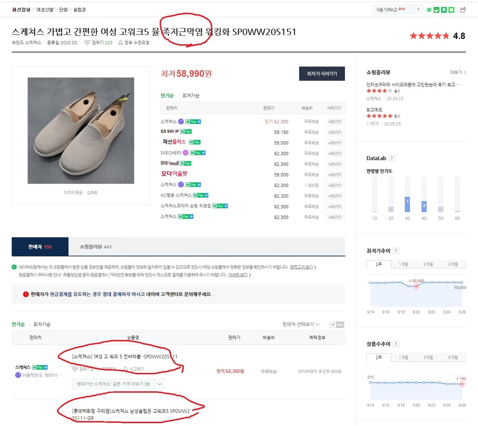The height and width of the screenshot is (426, 478).
Task: Open 법적고지 보기 chevron link
Action: (x=302, y=267)
